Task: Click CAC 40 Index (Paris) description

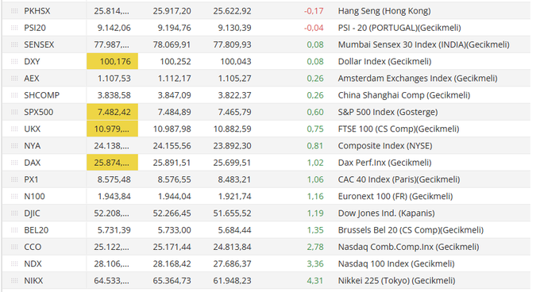Action: click(x=399, y=179)
